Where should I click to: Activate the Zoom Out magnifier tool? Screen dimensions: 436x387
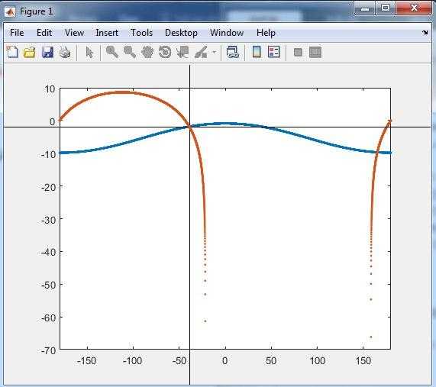[x=130, y=52]
